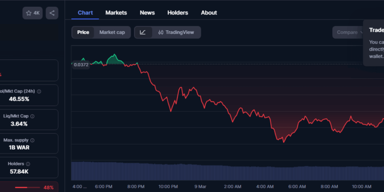The height and width of the screenshot is (192, 384).
Task: Click the 0.0372 price label on chart
Action: 81,65
